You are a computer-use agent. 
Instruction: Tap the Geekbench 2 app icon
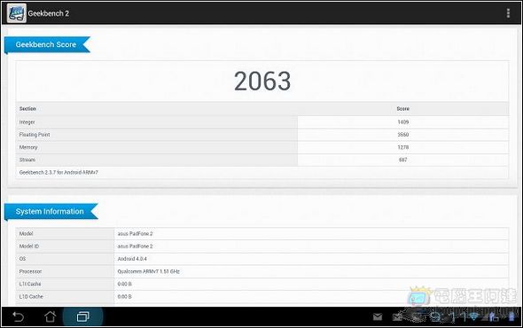[x=16, y=13]
